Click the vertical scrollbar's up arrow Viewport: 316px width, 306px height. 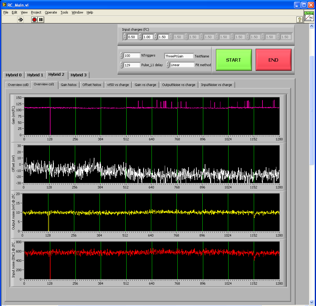312,26
